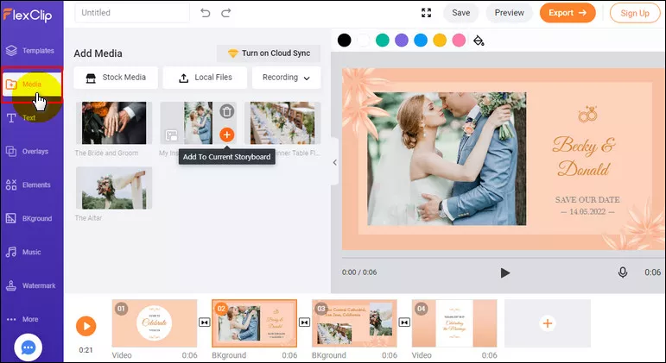Viewport: 666px width, 363px height.
Task: Open the Music sidebar section
Action: tap(24, 252)
